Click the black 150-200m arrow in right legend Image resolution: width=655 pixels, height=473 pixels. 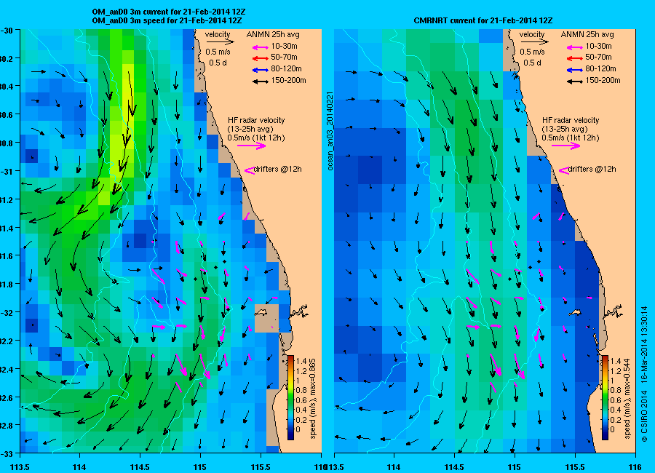point(574,82)
